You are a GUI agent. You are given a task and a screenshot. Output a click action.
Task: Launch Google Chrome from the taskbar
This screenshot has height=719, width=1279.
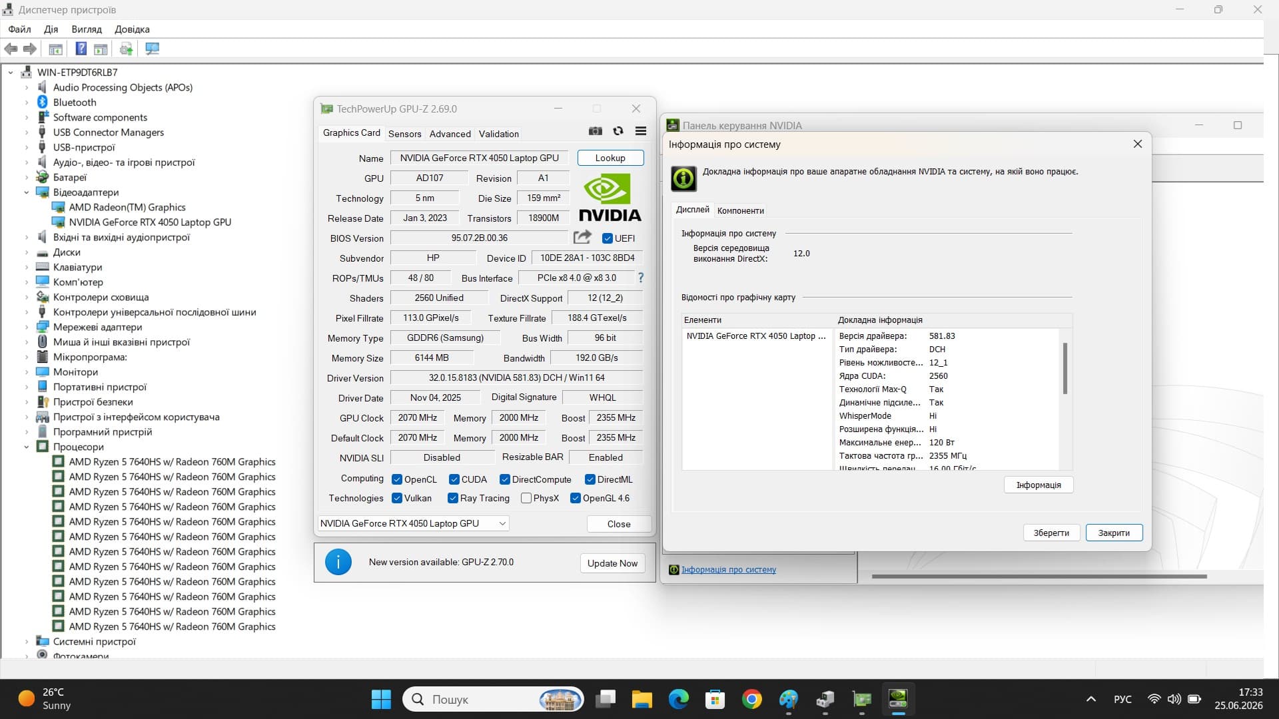751,699
